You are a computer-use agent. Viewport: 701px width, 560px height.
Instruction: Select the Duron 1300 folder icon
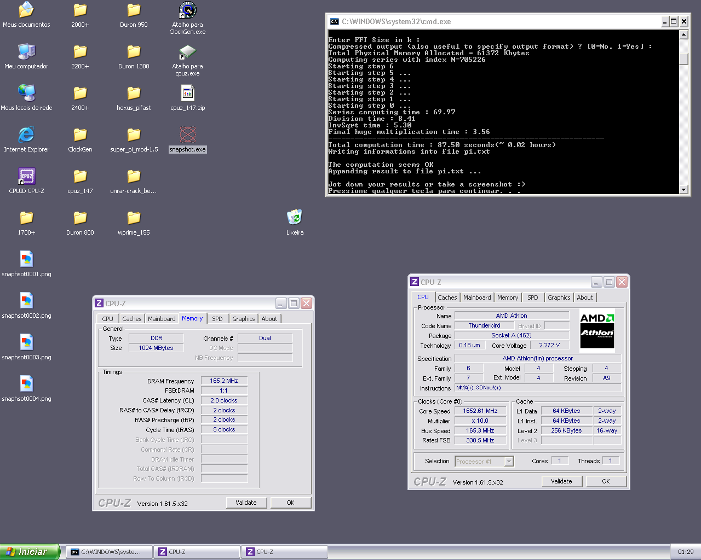tap(134, 56)
